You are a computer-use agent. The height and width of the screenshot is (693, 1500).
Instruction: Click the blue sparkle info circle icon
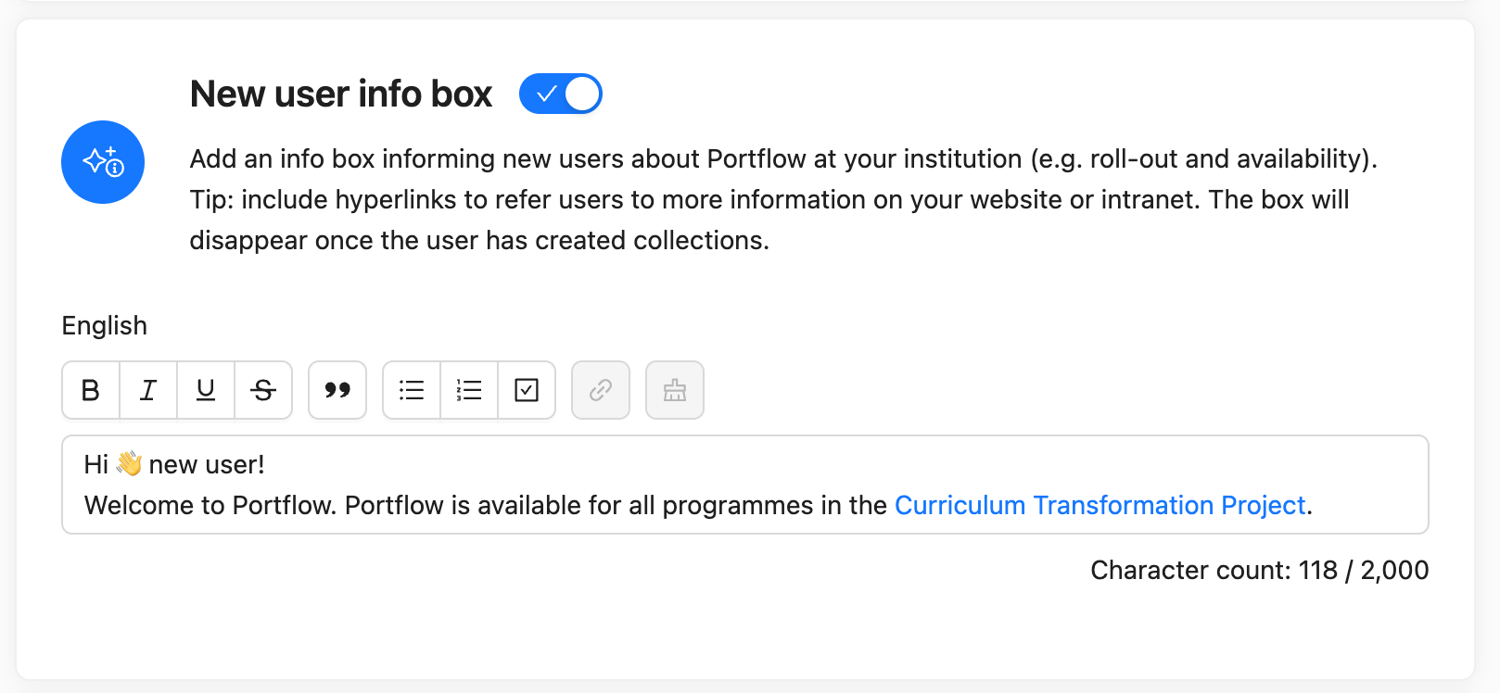pyautogui.click(x=103, y=162)
